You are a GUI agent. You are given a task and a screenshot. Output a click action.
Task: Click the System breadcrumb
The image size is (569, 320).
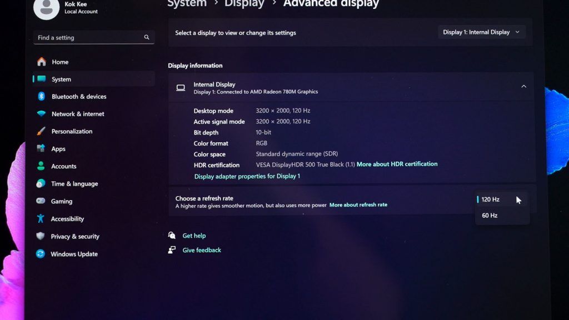click(x=187, y=4)
